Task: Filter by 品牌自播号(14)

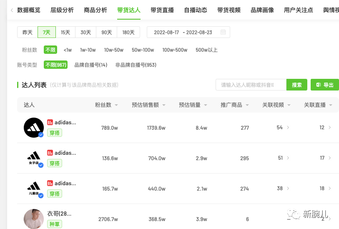Action: [x=91, y=65]
